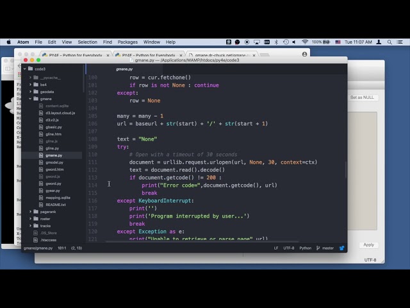Screen dimensions: 410x308
Task: Open Spotlight search magnifier icon
Action: point(389,42)
